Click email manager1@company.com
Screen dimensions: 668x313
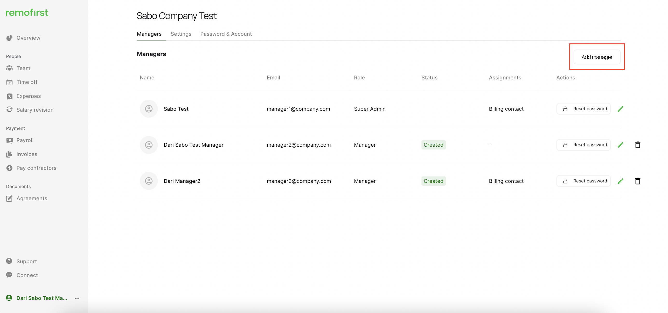click(298, 109)
